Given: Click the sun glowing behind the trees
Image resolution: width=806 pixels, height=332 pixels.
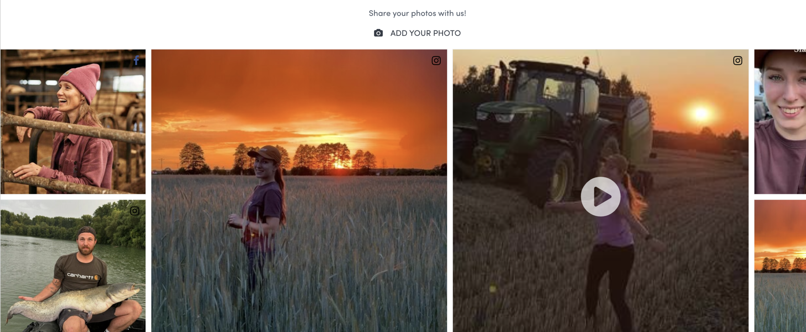Looking at the screenshot, I should (x=339, y=165).
